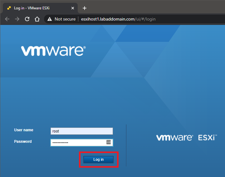
Task: Focus the Password input field
Action: 78,142
